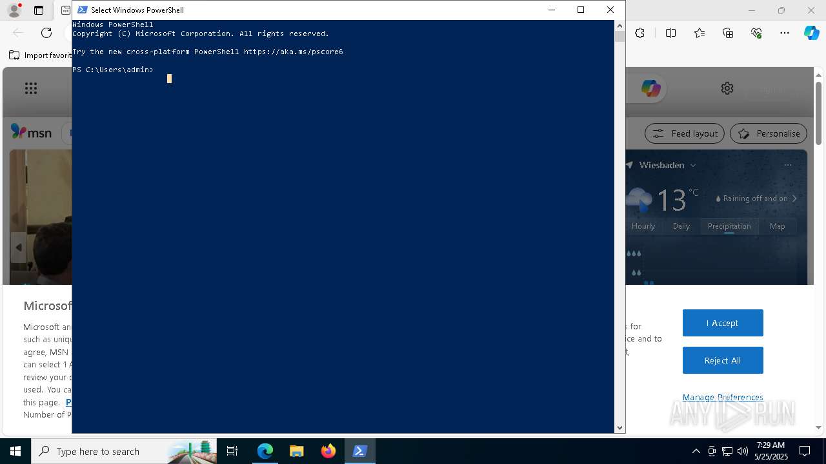Click the MSN logo

(31, 132)
